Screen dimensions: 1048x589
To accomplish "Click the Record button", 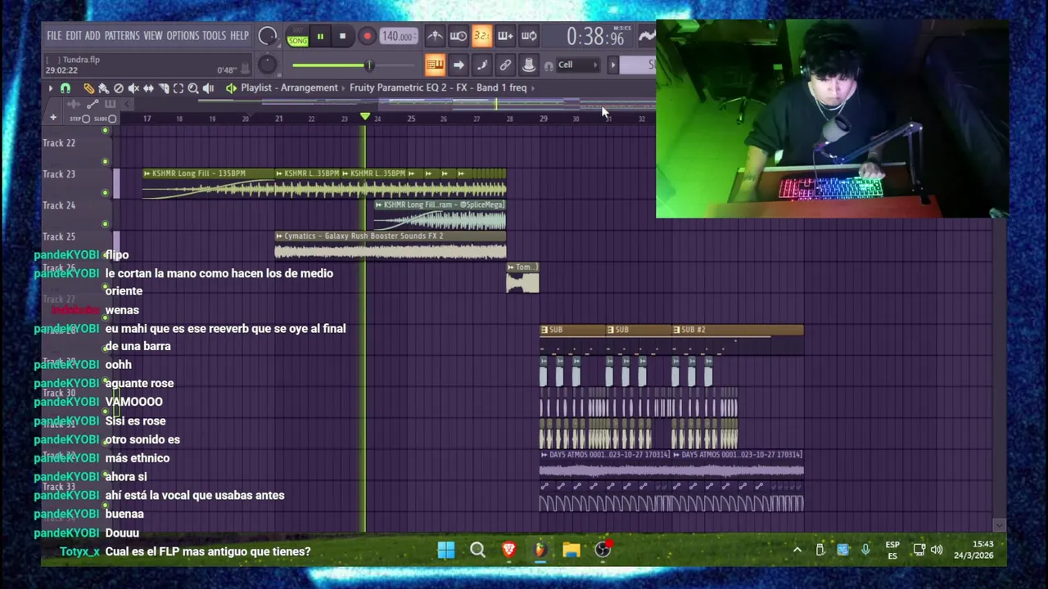I will pos(367,36).
